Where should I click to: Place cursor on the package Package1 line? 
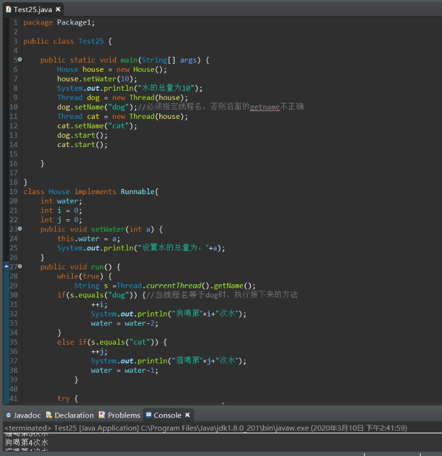(x=59, y=22)
